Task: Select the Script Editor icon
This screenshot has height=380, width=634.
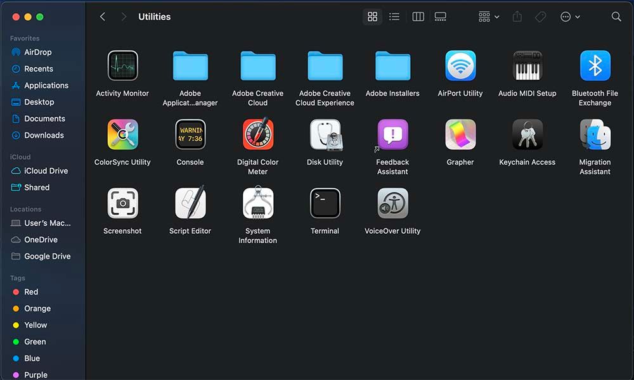Action: tap(190, 203)
